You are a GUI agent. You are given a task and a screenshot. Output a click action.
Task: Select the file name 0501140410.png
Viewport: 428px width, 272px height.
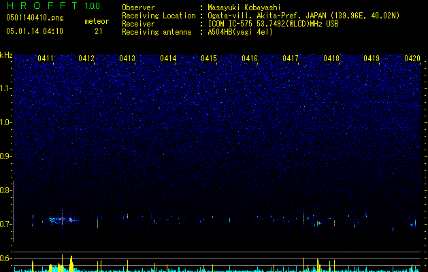pos(35,18)
